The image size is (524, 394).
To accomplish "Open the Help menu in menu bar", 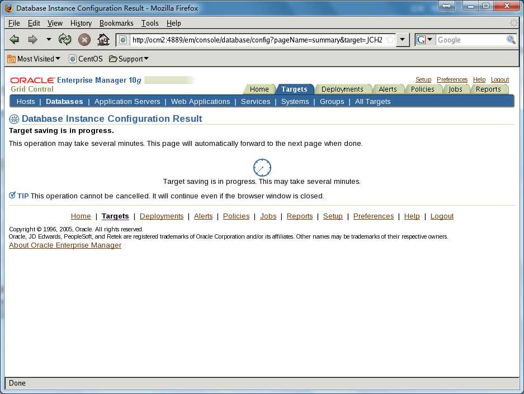I will [174, 23].
